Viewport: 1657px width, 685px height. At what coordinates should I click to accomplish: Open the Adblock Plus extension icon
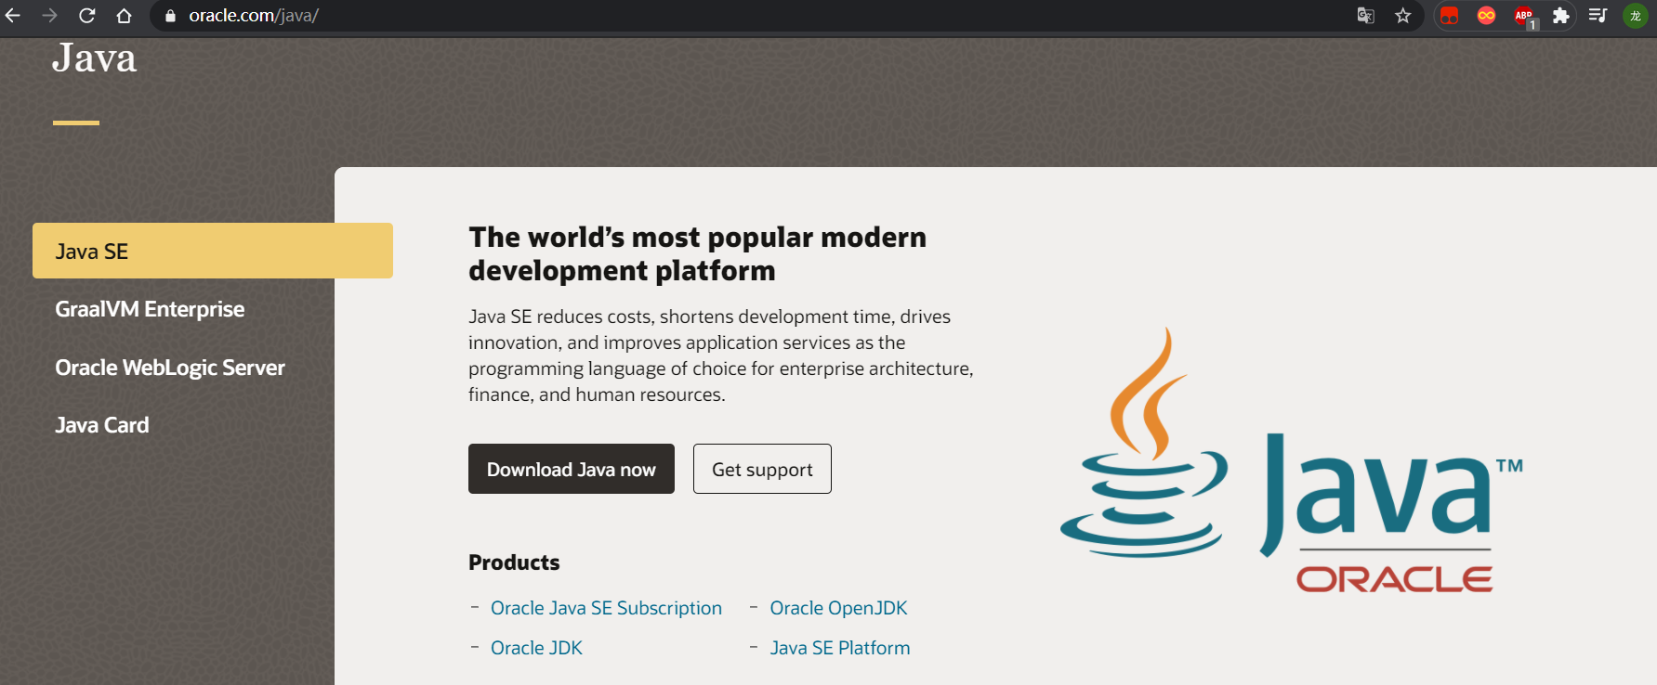click(1524, 16)
